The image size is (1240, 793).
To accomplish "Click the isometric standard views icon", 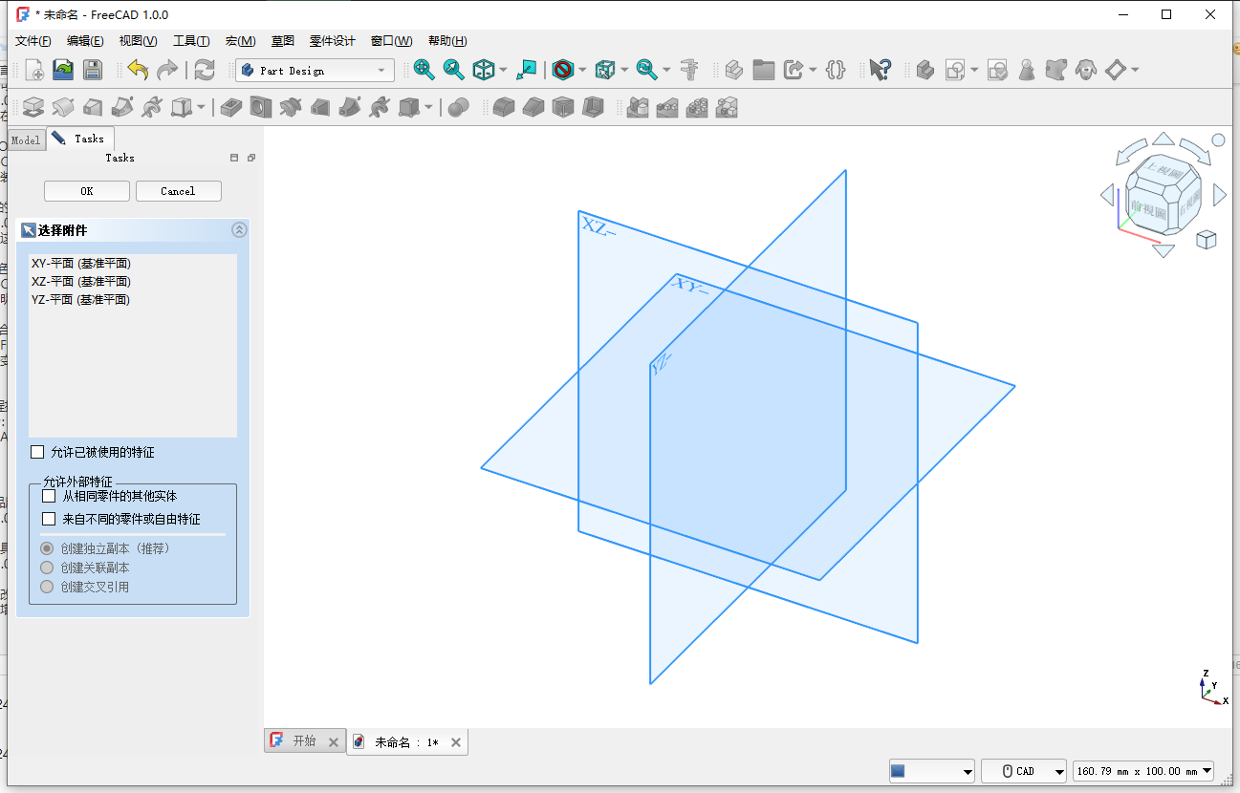I will click(484, 70).
